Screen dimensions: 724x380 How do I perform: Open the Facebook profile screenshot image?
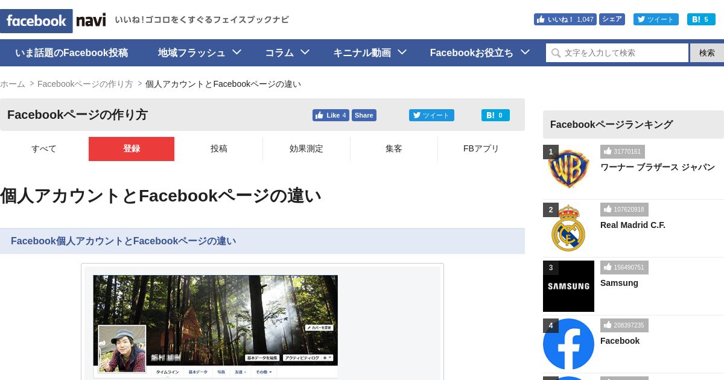[262, 321]
